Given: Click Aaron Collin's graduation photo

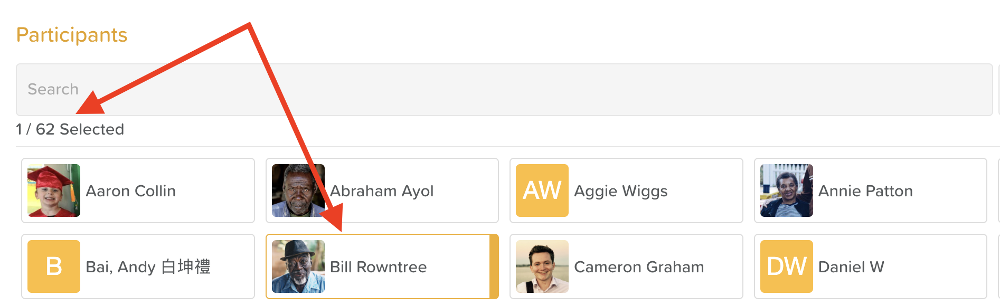Looking at the screenshot, I should 54,190.
